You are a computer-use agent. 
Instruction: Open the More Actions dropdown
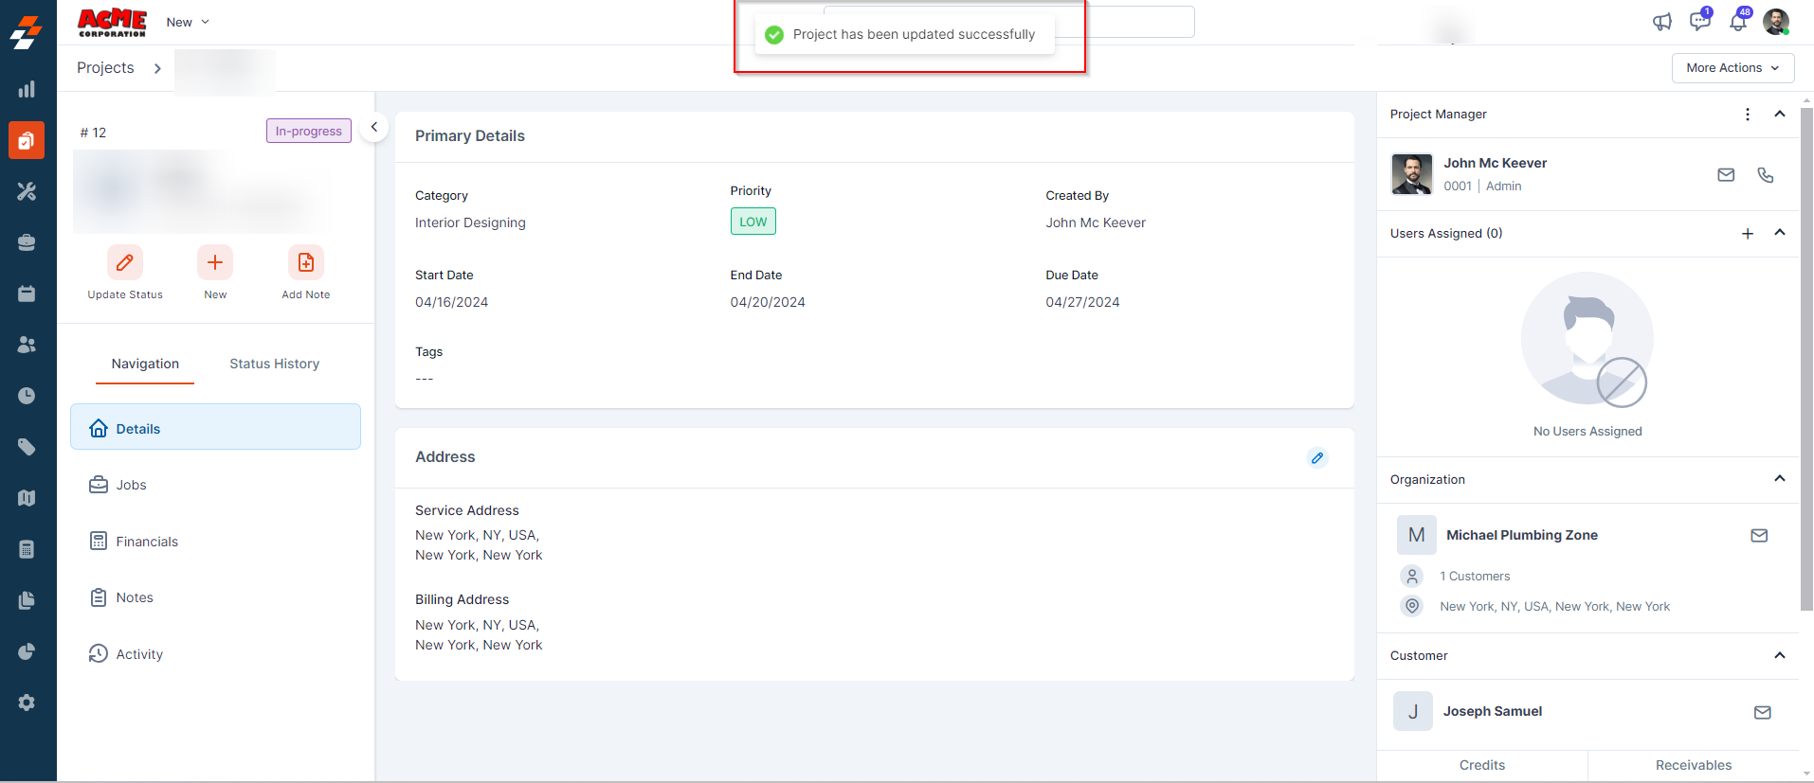pyautogui.click(x=1732, y=68)
